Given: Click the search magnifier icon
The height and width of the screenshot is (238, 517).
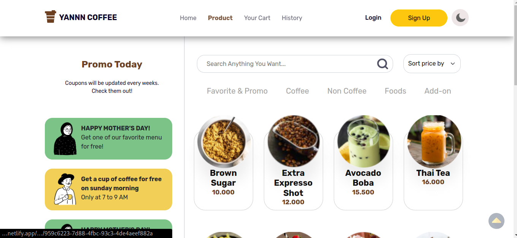Looking at the screenshot, I should [382, 64].
